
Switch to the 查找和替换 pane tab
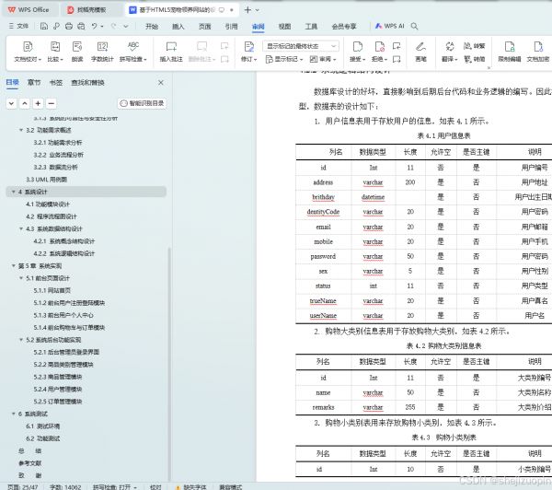coord(87,83)
